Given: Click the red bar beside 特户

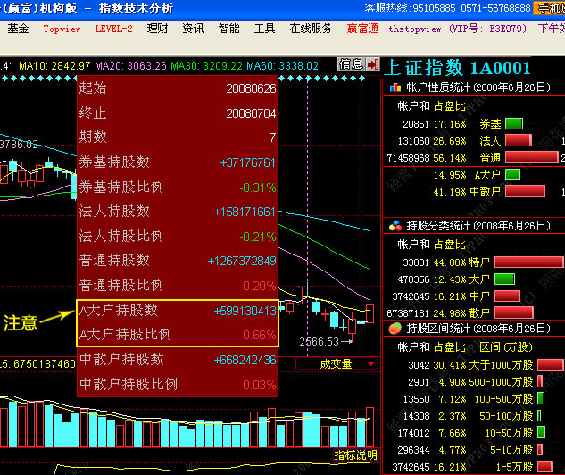Looking at the screenshot, I should [513, 262].
